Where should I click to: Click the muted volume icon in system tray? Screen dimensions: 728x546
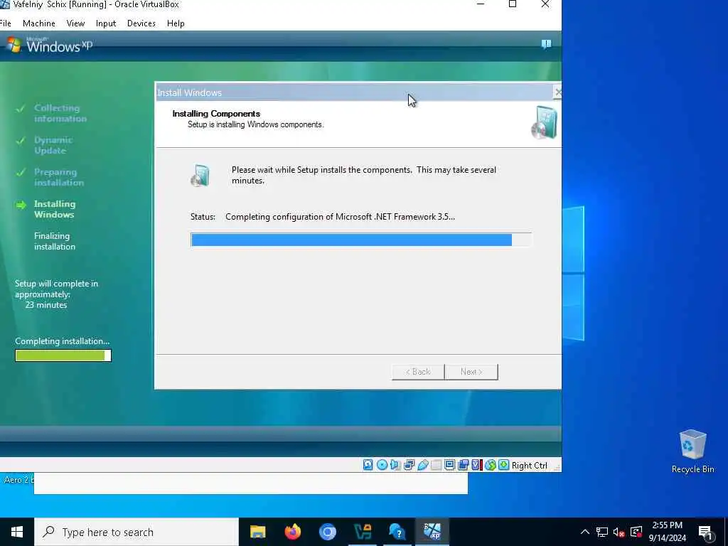(619, 532)
